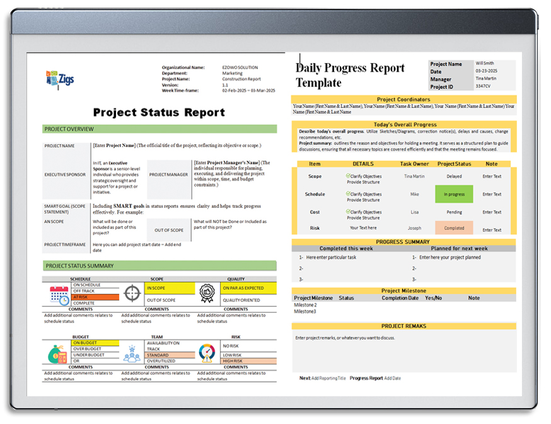Click the Risk gauge warning icon

[207, 352]
